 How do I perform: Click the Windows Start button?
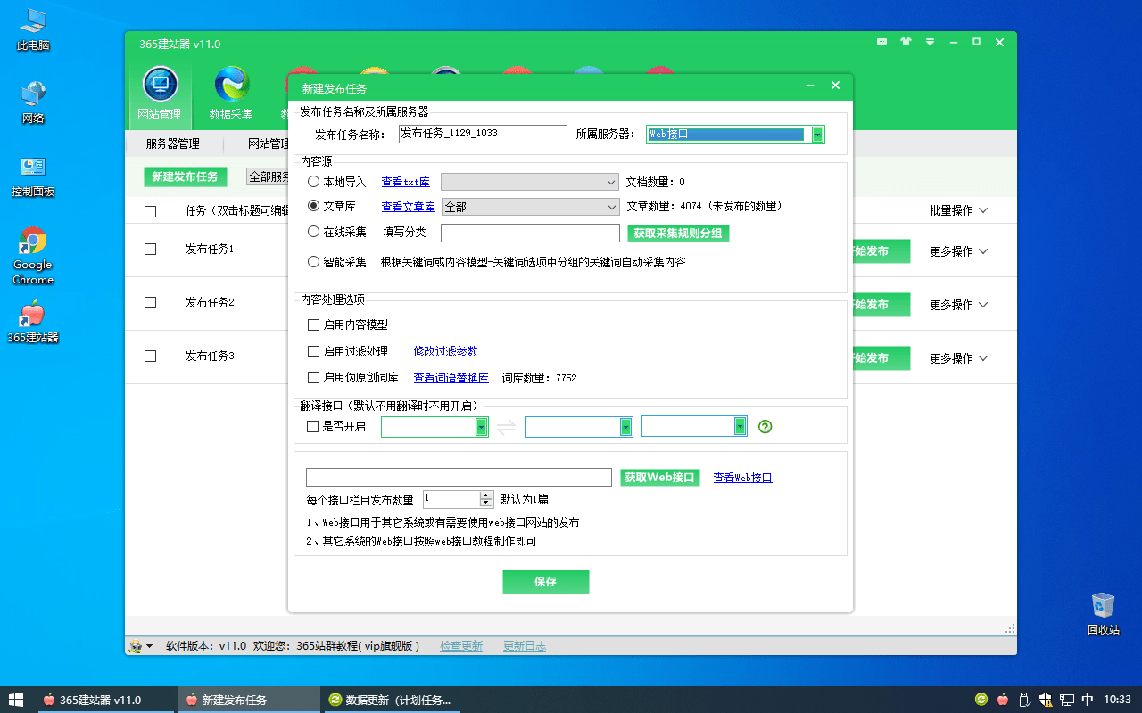coord(16,700)
